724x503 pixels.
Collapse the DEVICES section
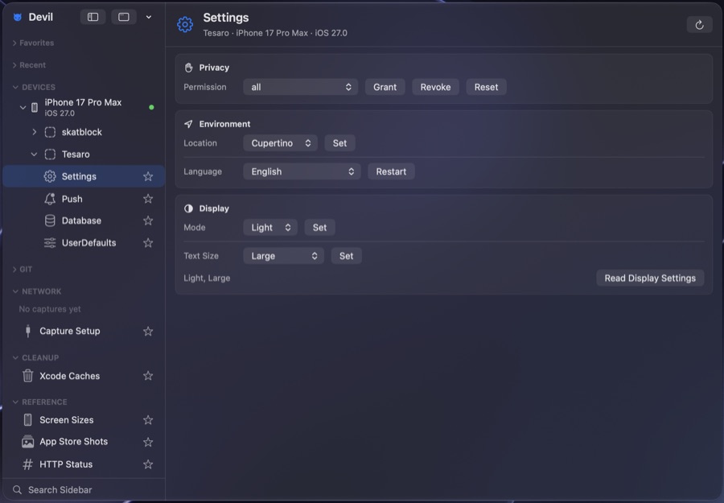(x=15, y=87)
